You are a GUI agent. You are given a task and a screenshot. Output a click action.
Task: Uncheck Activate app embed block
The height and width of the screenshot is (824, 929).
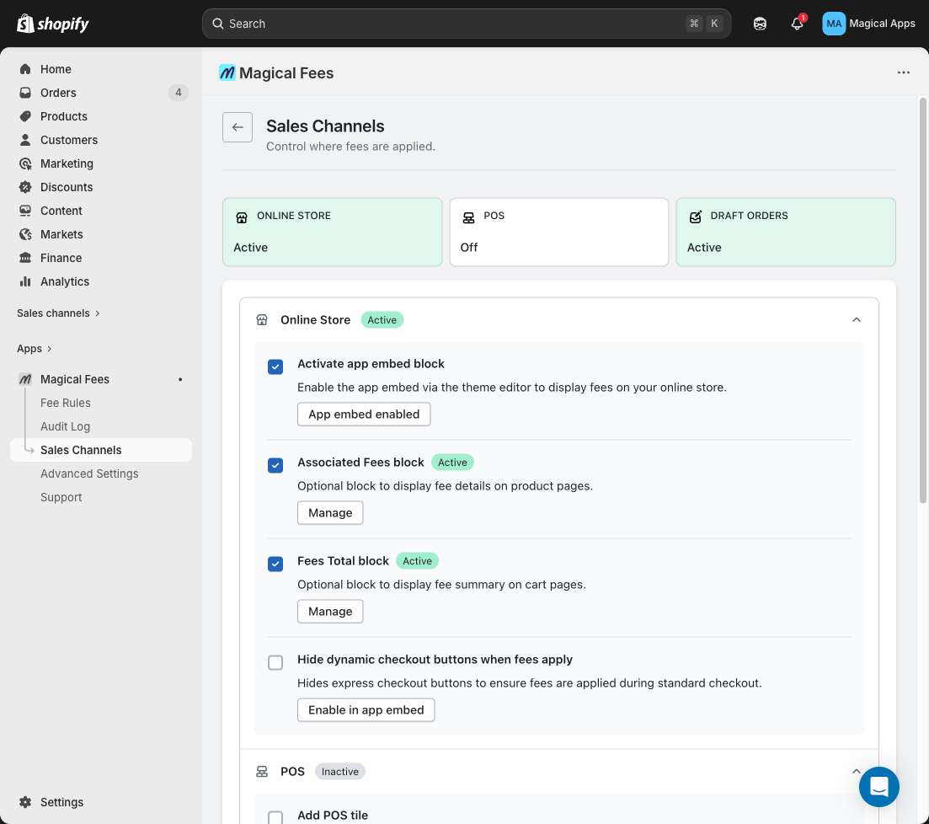[275, 367]
